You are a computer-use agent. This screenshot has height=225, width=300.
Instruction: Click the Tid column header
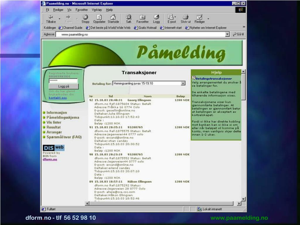click(x=110, y=96)
